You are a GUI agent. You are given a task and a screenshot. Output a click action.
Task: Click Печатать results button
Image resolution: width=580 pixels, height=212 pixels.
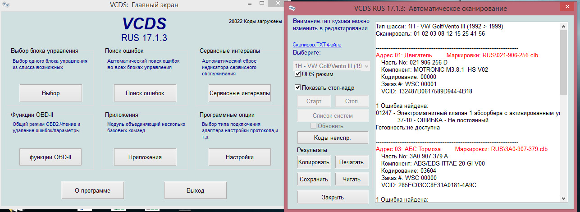[x=352, y=161]
